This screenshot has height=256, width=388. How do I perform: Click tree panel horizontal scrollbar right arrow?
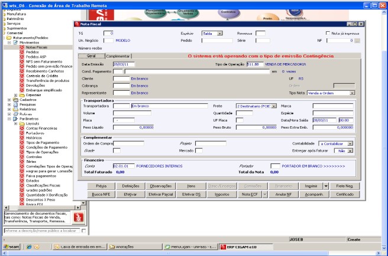[77, 208]
